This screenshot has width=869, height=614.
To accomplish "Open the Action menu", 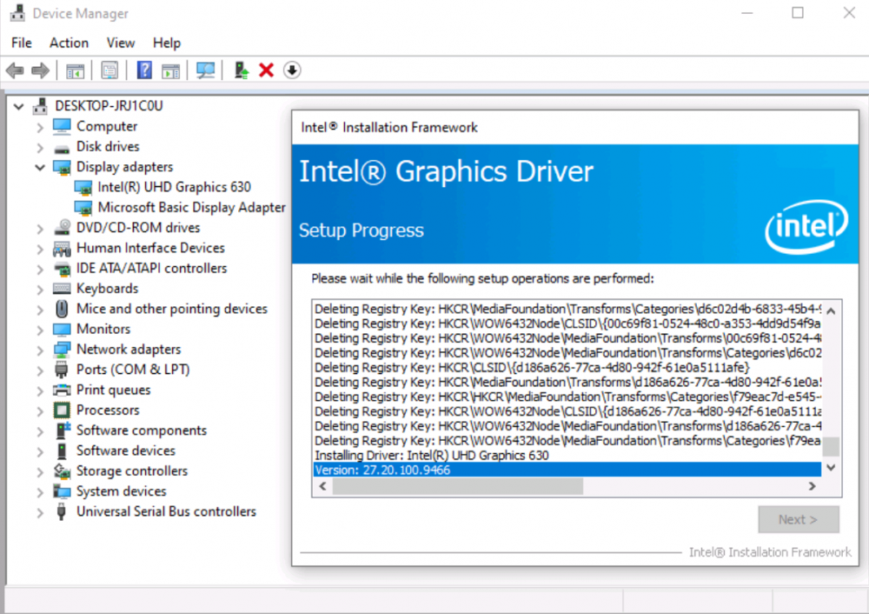I will click(x=69, y=43).
